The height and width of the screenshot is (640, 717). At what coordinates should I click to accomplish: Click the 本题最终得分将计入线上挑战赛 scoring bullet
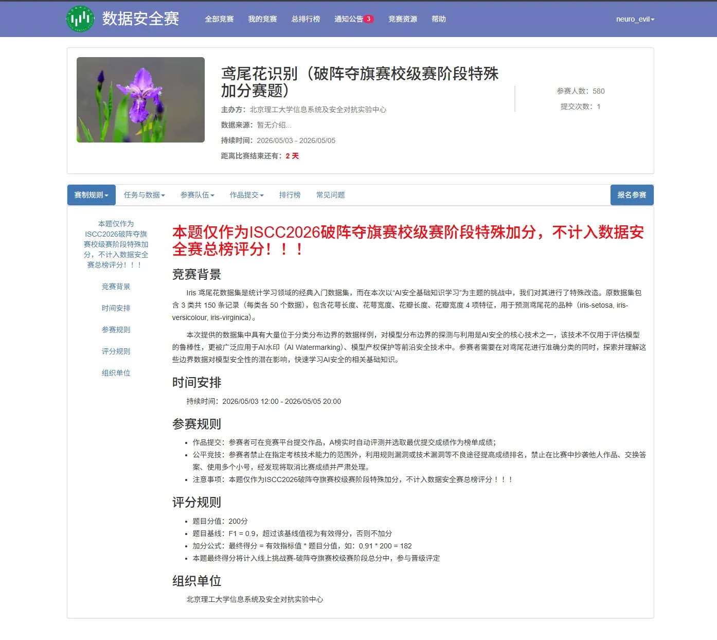pos(316,558)
